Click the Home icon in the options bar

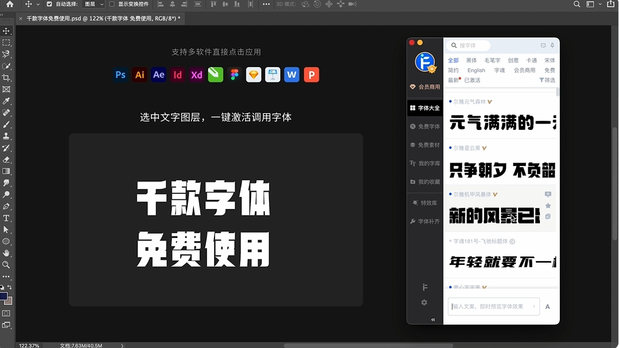point(10,5)
